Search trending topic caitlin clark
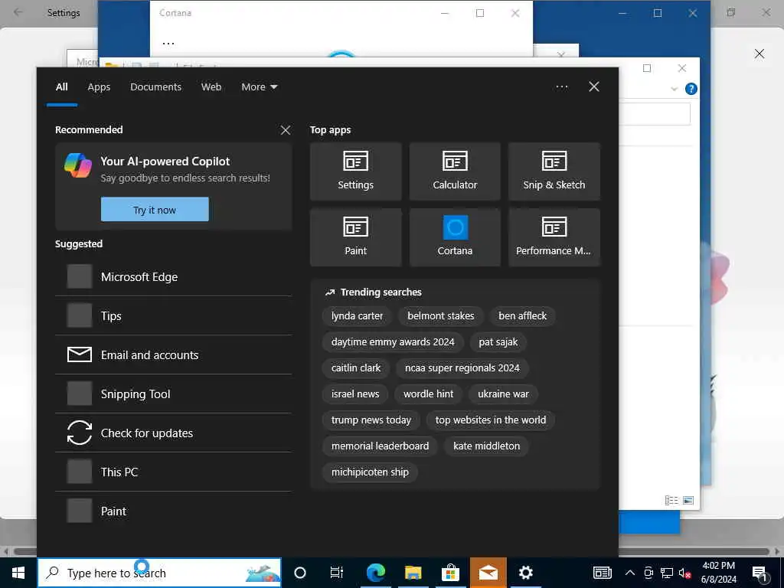784x588 pixels. pyautogui.click(x=356, y=368)
